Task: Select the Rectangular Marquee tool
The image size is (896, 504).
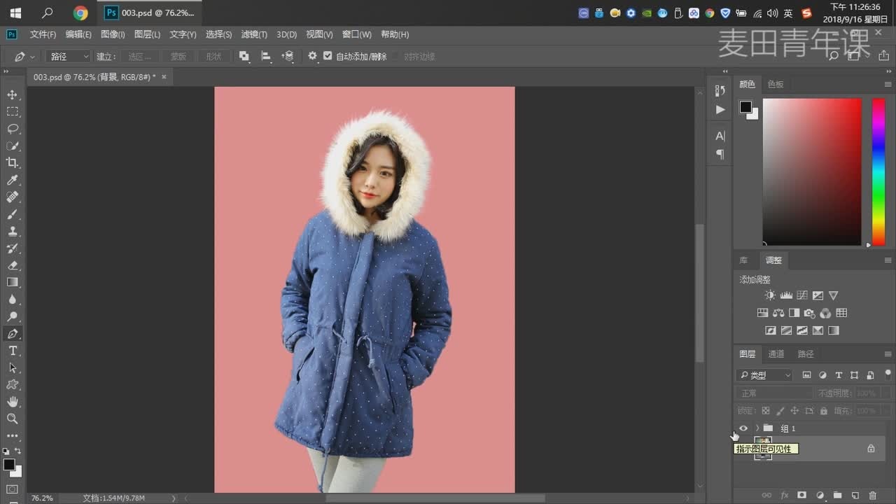Action: coord(13,111)
